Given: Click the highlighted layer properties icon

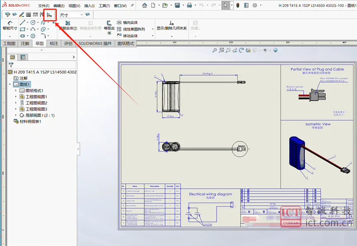Looking at the screenshot, I should click(50, 14).
